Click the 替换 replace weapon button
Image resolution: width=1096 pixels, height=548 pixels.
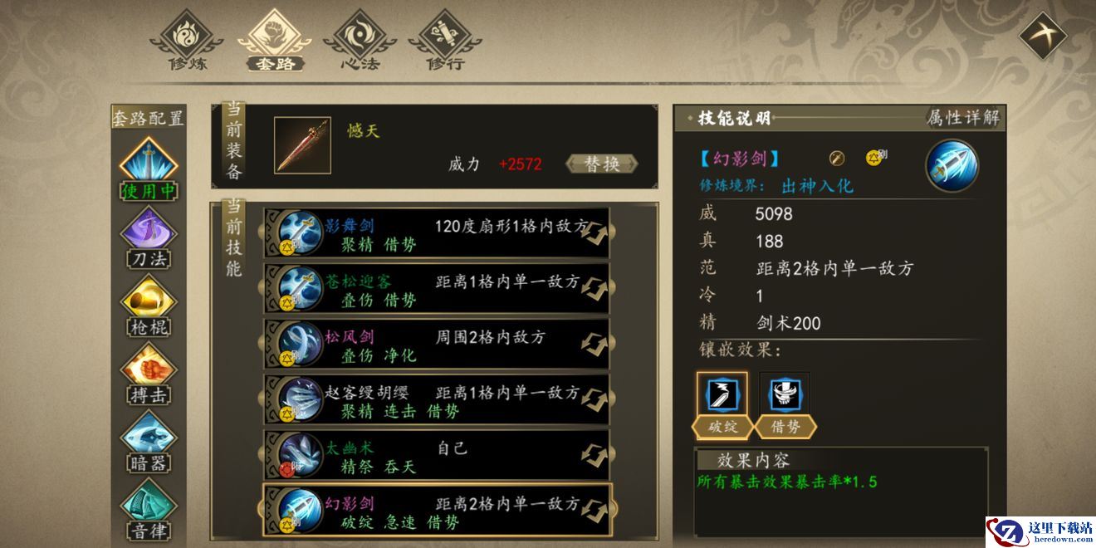click(x=602, y=164)
